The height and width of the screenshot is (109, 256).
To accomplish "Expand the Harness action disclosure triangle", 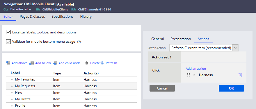I will [194, 75].
